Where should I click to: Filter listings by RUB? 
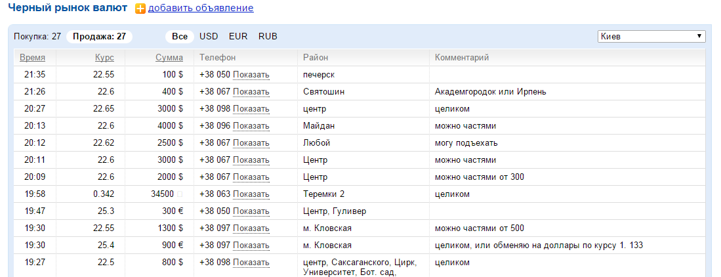pyautogui.click(x=268, y=36)
